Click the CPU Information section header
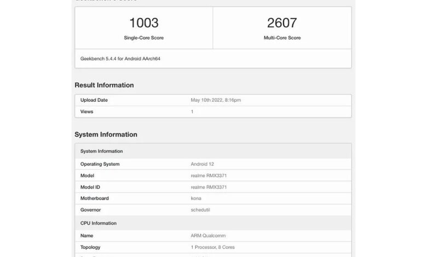427x257 pixels. [213, 223]
